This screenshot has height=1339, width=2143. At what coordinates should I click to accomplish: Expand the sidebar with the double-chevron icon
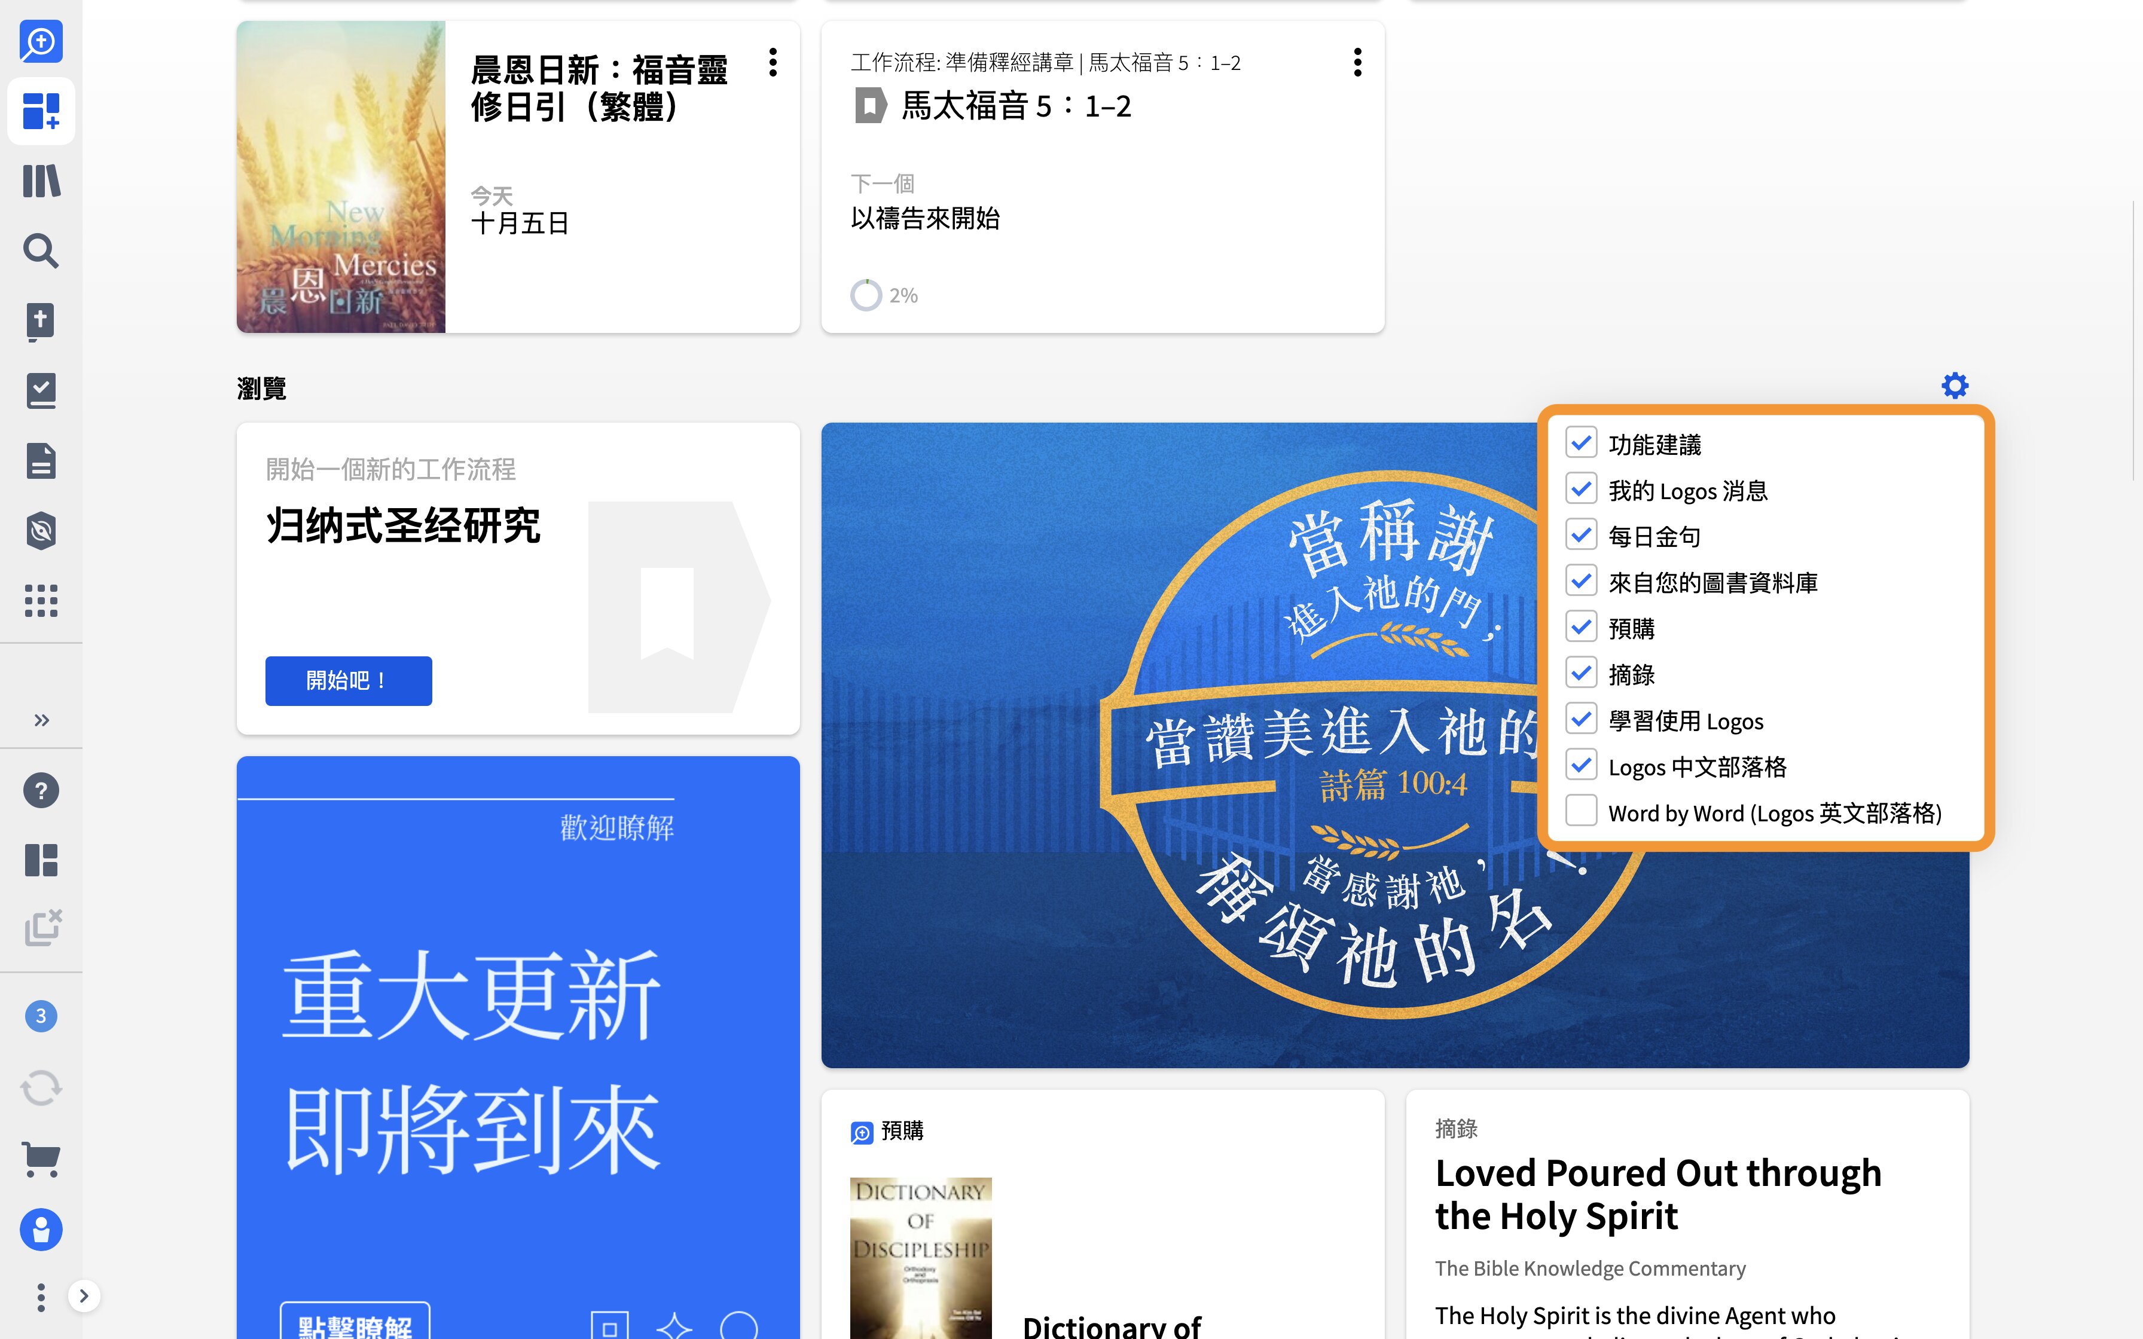41,720
